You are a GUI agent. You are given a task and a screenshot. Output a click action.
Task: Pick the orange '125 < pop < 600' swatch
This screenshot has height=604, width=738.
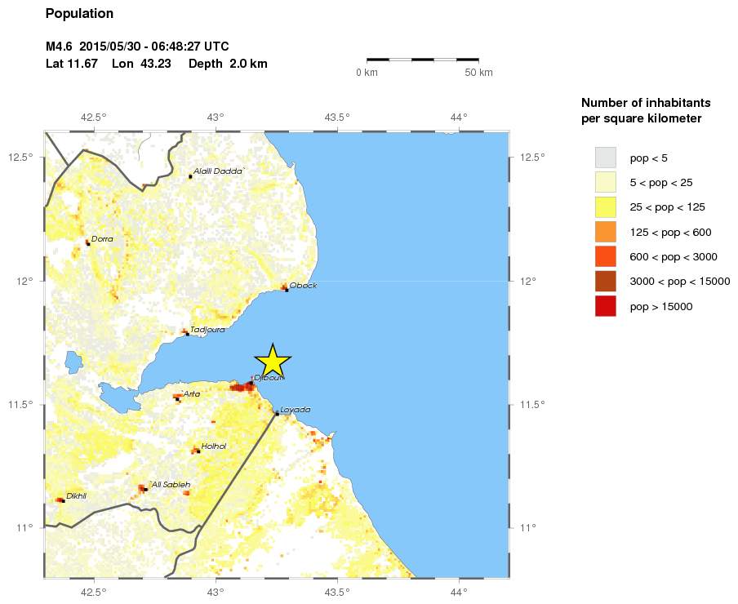coord(605,232)
